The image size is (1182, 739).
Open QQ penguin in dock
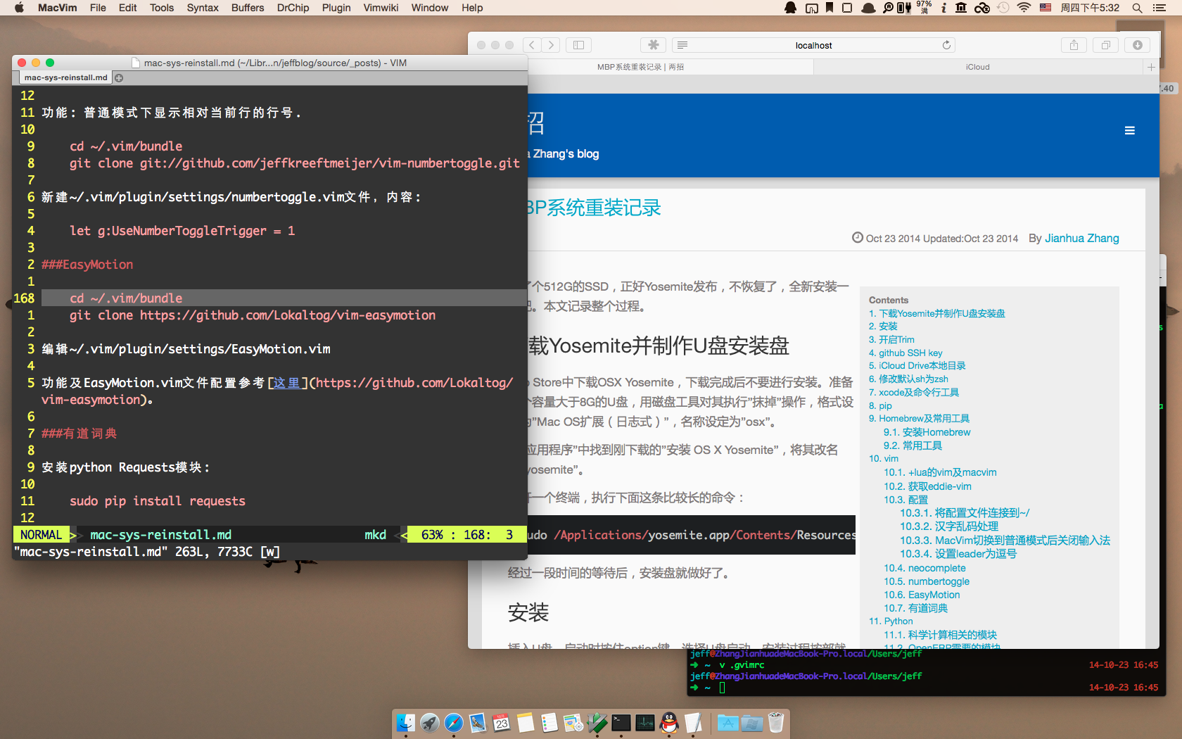[669, 723]
